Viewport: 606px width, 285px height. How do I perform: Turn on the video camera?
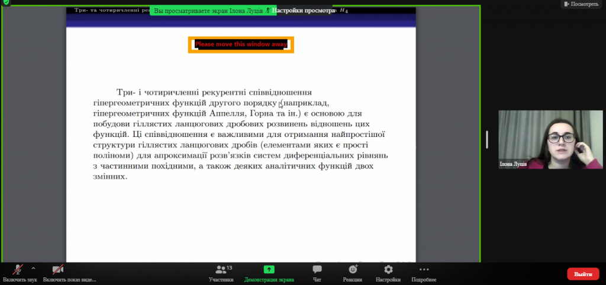[58, 270]
